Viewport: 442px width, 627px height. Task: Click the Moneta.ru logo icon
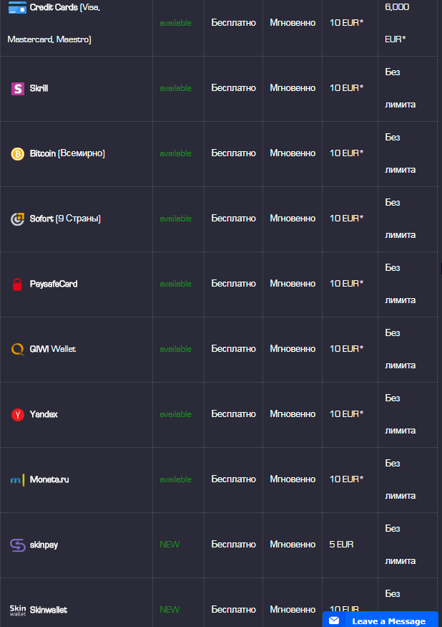(x=17, y=480)
